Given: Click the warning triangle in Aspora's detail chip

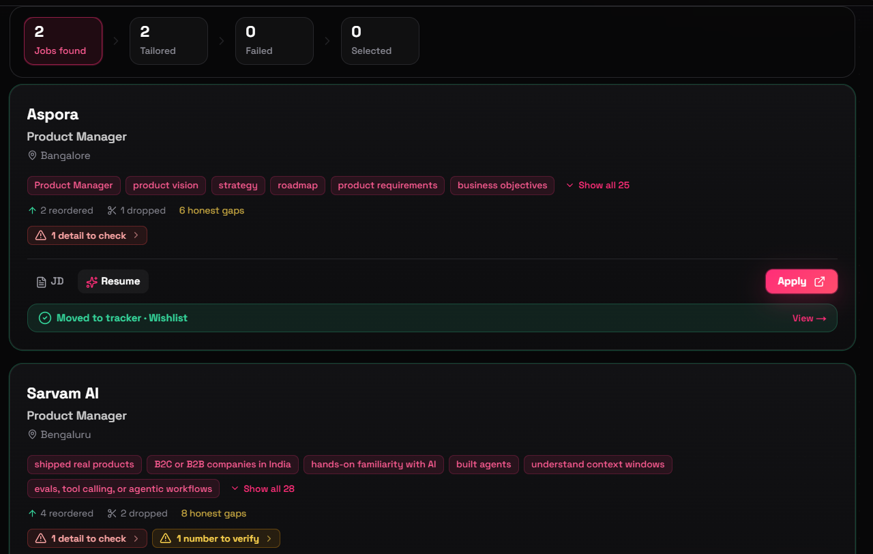Looking at the screenshot, I should [x=41, y=235].
